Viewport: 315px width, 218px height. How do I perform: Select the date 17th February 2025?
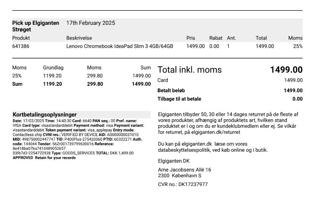pyautogui.click(x=91, y=23)
